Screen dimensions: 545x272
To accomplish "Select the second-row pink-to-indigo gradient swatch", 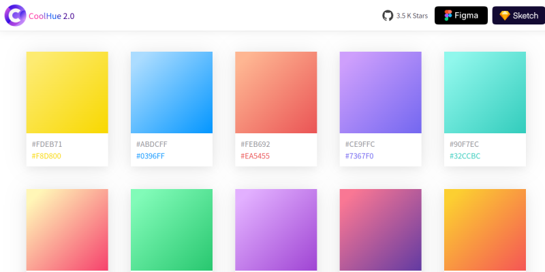I will [380, 230].
